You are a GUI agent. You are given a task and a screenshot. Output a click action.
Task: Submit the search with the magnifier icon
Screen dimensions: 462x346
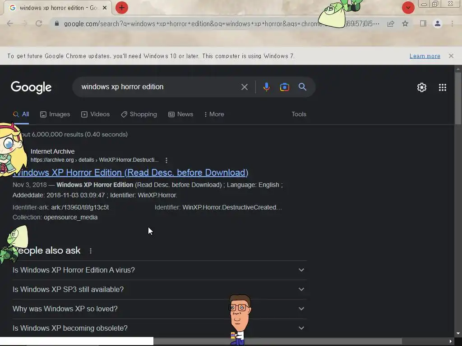(302, 87)
